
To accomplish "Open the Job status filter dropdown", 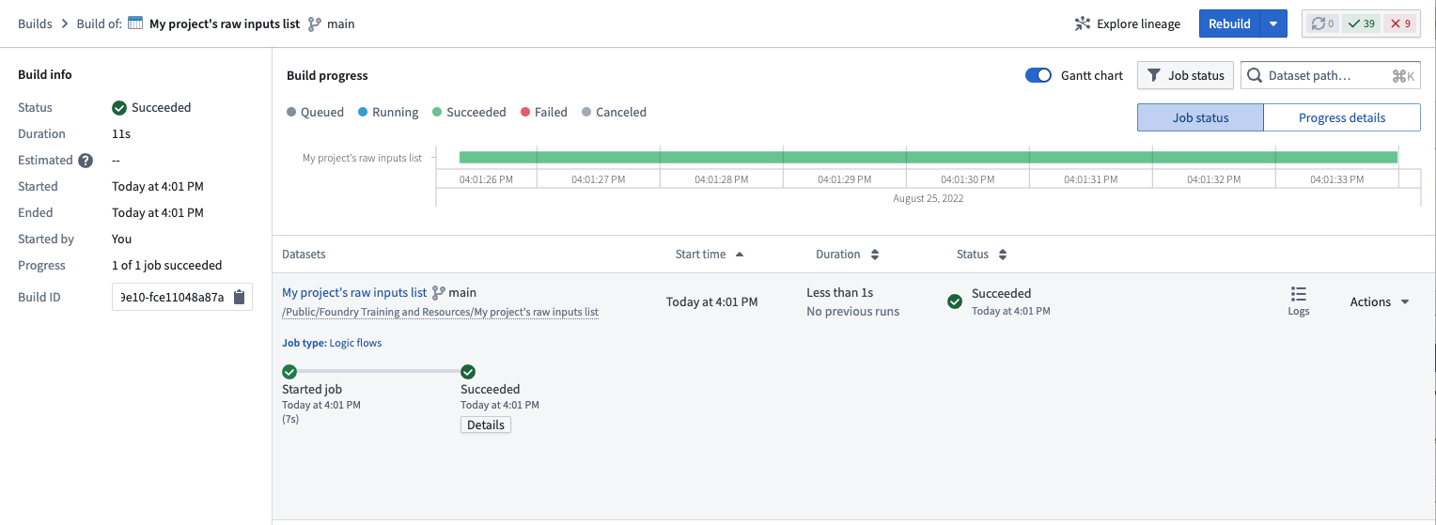I will tap(1185, 75).
